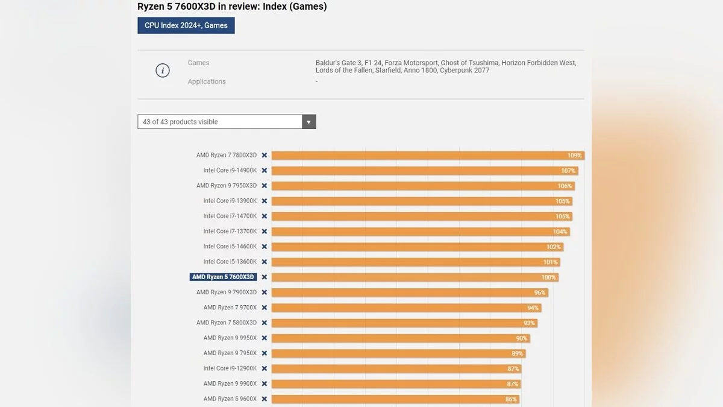Click the Intel Core i7-14700K label
This screenshot has width=723, height=407.
tap(230, 216)
